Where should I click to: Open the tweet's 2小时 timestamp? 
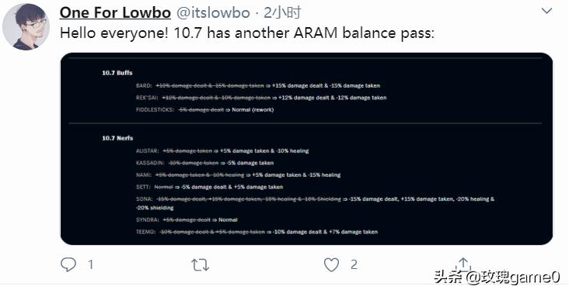pyautogui.click(x=282, y=12)
